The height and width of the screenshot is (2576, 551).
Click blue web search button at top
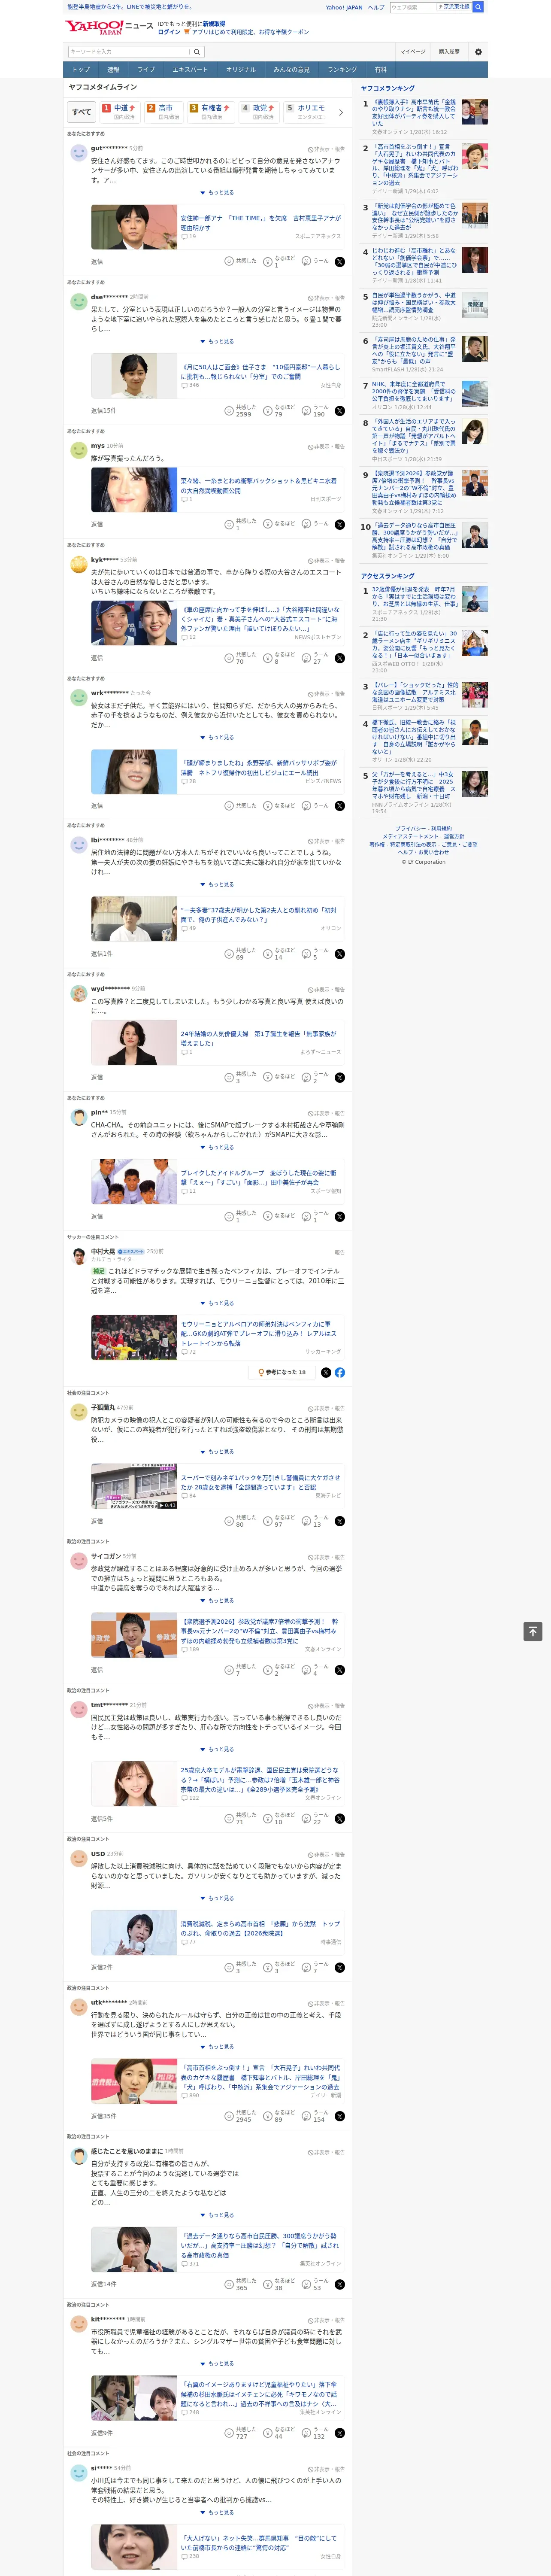point(478,7)
